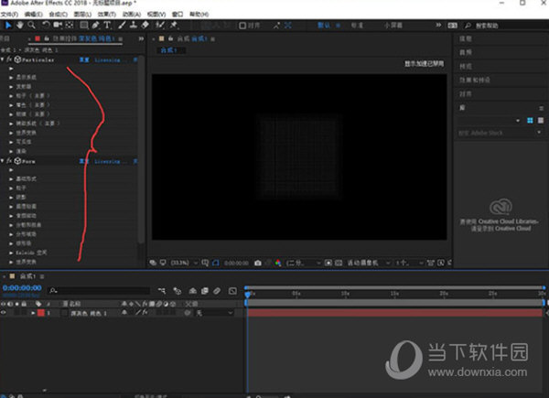Screen dimensions: 549x398
Task: Select the Zoom magnifier tool
Action: [31, 25]
